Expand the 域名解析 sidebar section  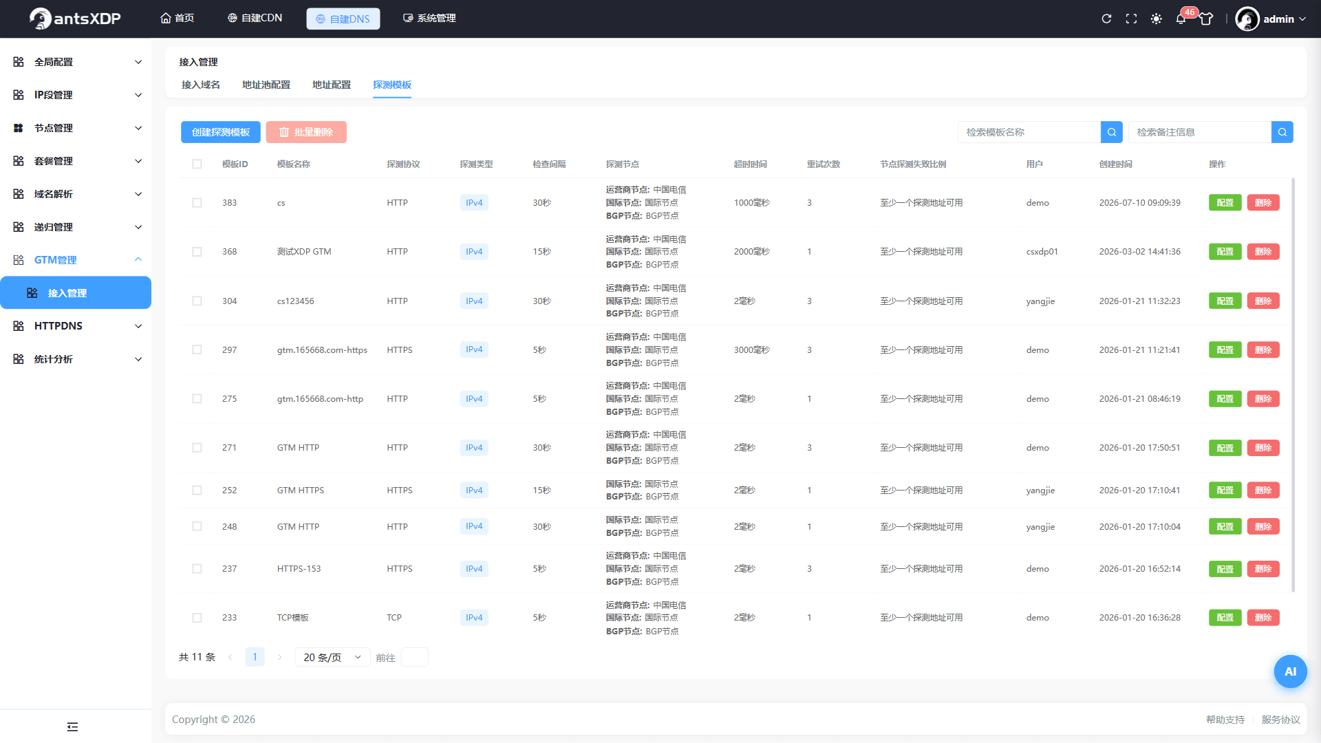(x=76, y=194)
